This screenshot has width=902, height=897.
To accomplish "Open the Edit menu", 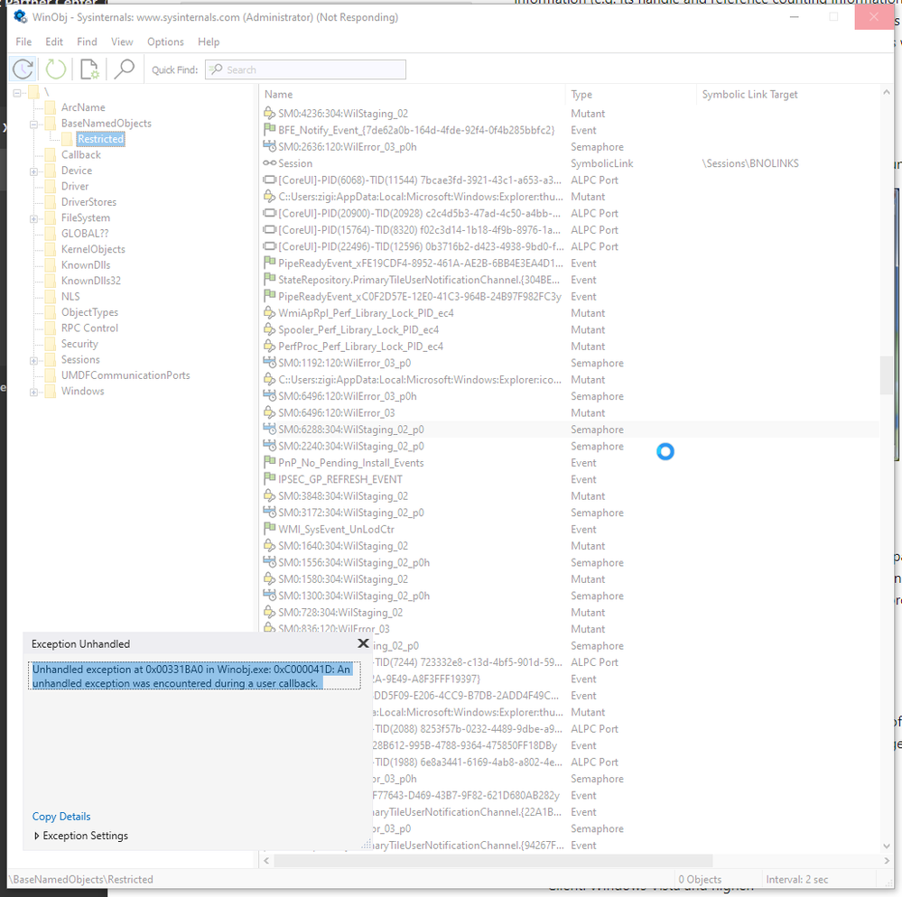I will (54, 42).
